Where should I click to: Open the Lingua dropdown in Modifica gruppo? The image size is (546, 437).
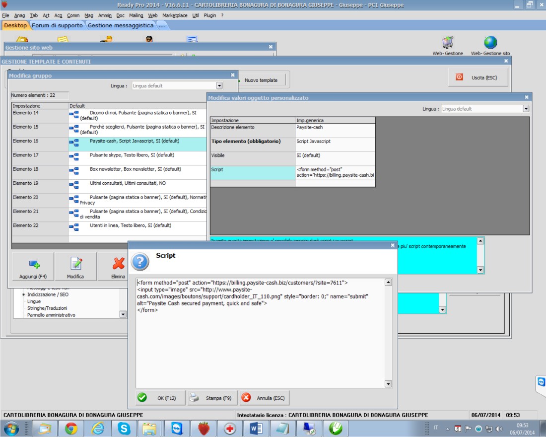[219, 86]
